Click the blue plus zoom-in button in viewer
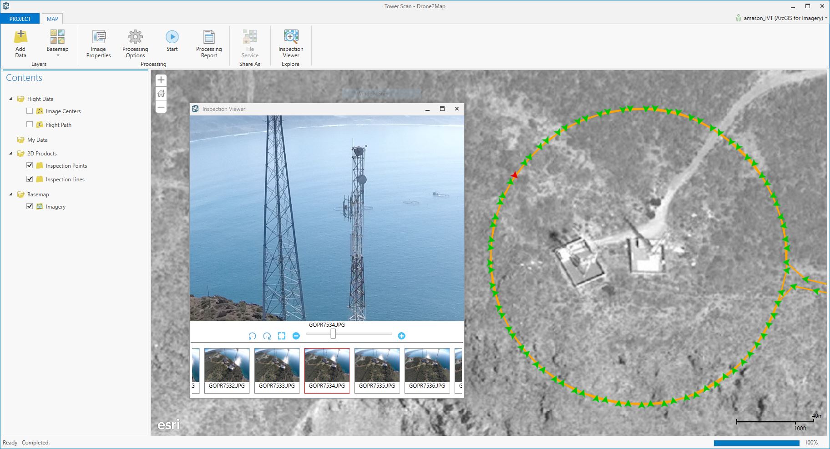The width and height of the screenshot is (830, 449). tap(401, 336)
